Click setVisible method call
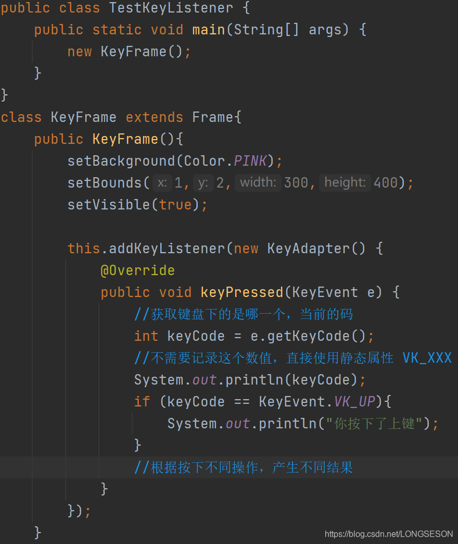The height and width of the screenshot is (544, 458). (109, 205)
